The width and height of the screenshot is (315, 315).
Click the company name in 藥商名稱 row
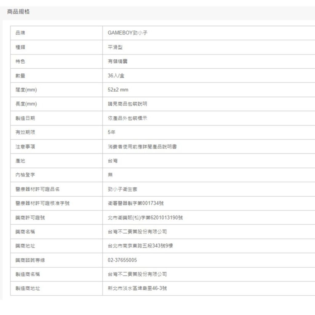pos(137,232)
